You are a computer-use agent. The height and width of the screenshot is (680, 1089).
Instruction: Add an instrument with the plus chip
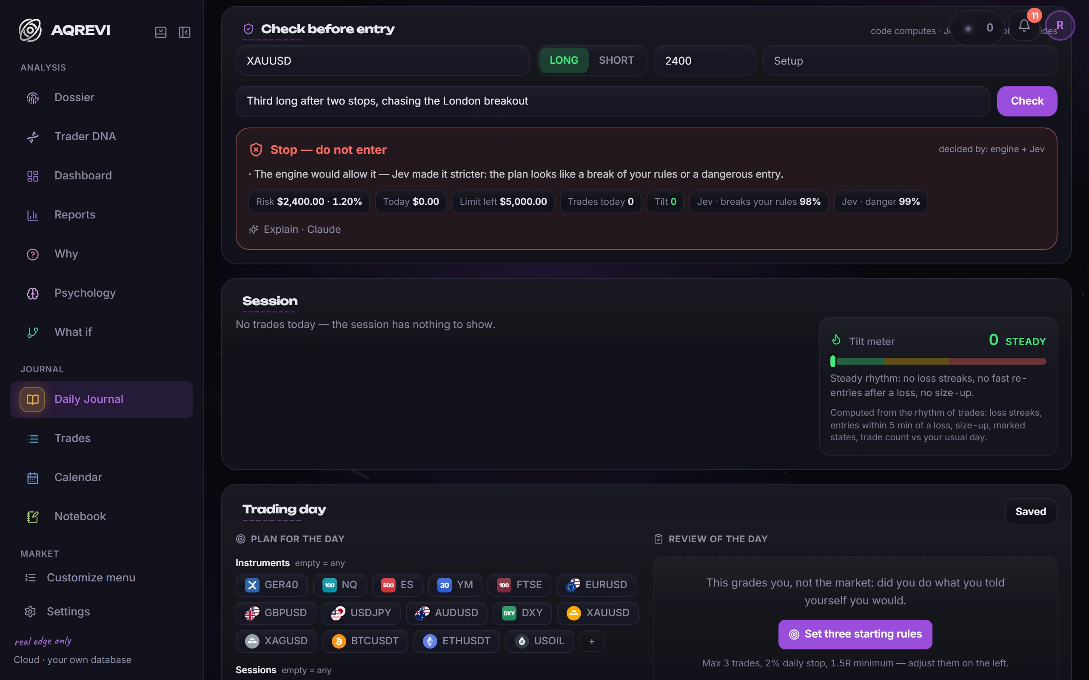tap(592, 641)
